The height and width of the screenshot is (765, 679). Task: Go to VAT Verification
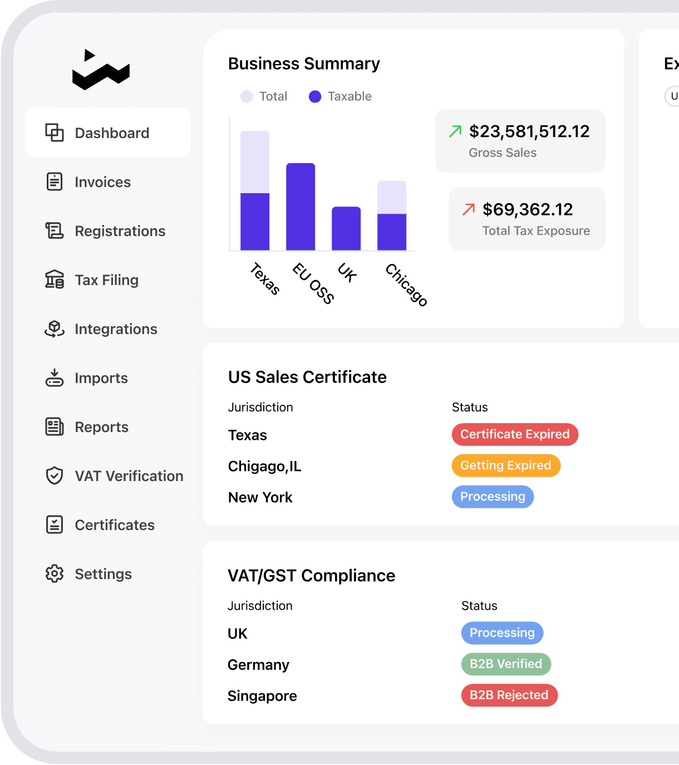coord(108,475)
